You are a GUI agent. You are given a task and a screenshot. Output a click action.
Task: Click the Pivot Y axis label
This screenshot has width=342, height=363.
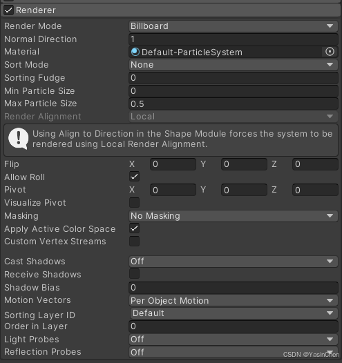click(203, 190)
